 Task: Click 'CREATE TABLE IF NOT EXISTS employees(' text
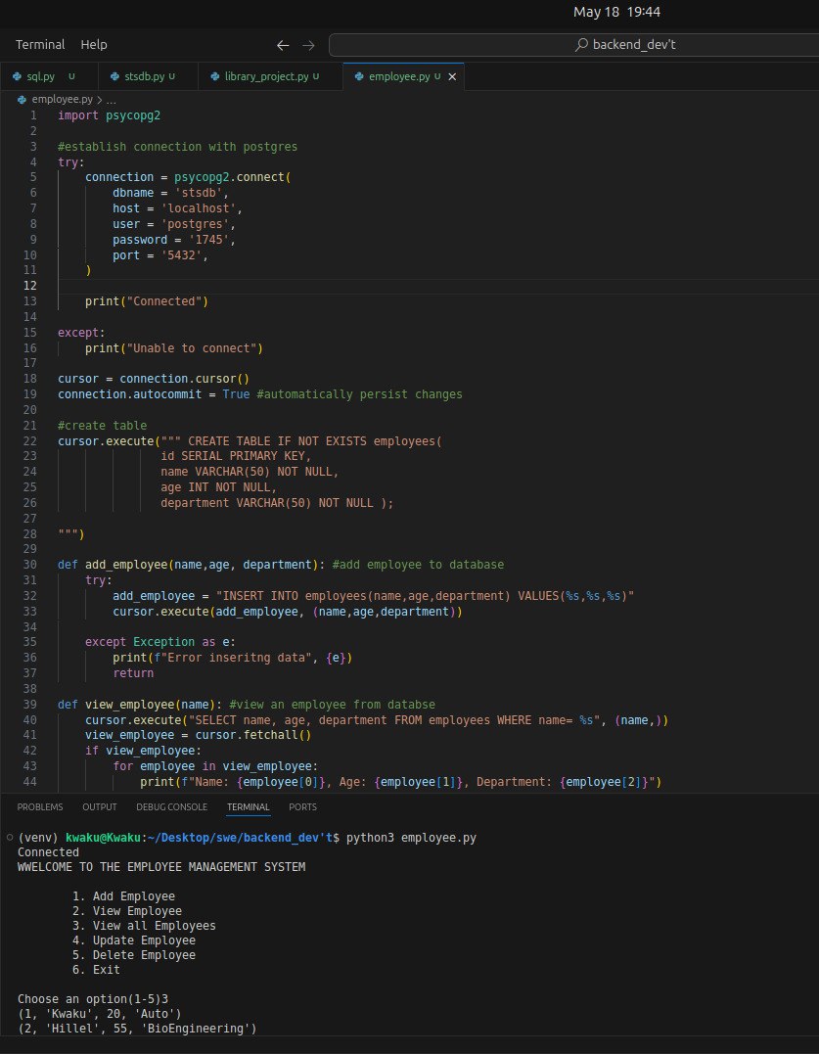point(315,441)
